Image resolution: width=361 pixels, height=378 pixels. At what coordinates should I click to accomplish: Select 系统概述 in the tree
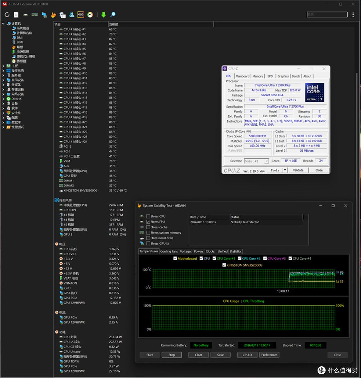[x=23, y=28]
